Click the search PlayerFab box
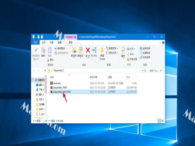195x146 pixels. click(156, 71)
